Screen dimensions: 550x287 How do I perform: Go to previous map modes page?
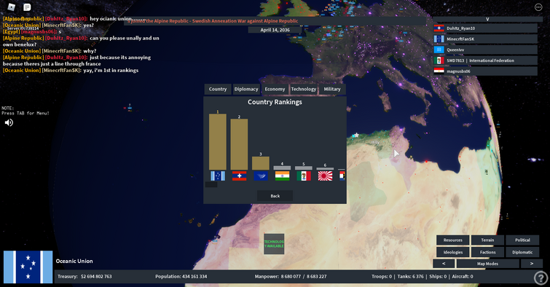(444, 264)
